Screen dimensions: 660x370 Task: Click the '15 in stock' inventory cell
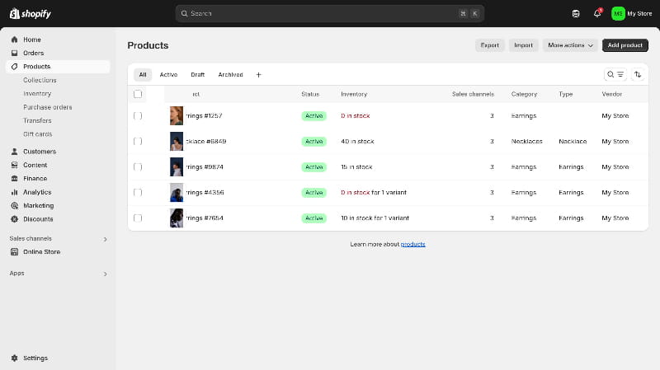point(356,167)
